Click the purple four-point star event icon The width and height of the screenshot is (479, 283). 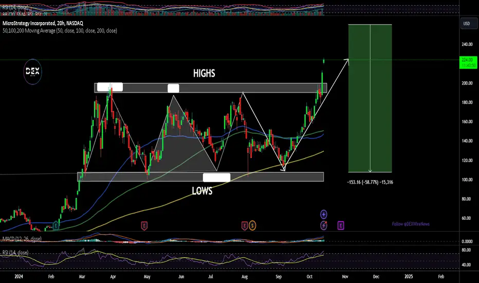coord(323,214)
